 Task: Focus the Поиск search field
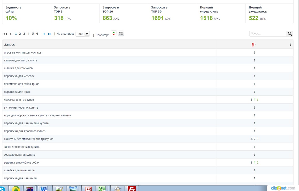coord(268,34)
